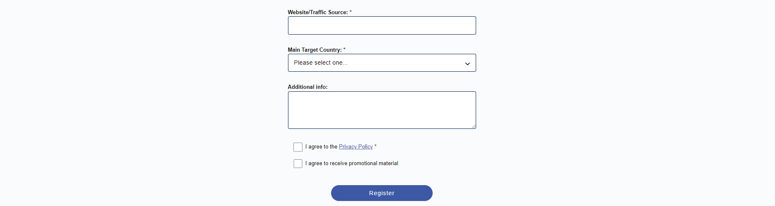Viewport: 775px width, 206px height.
Task: Click the 'I agree to the' label text
Action: pyautogui.click(x=321, y=147)
